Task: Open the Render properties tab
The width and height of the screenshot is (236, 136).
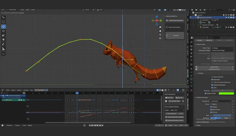Action: 191,46
